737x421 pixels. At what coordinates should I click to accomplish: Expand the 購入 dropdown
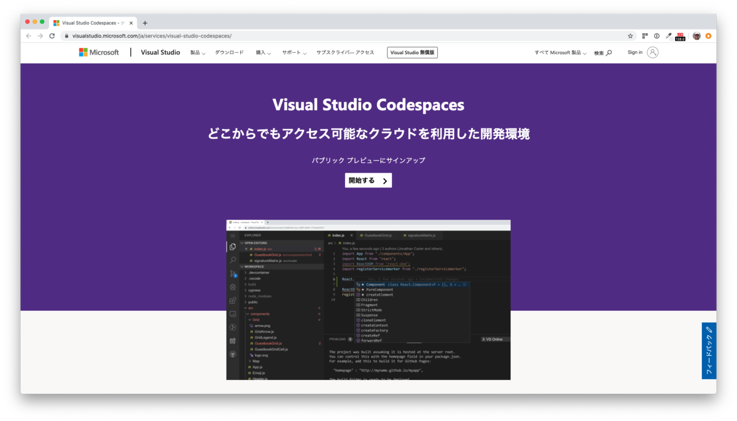263,53
